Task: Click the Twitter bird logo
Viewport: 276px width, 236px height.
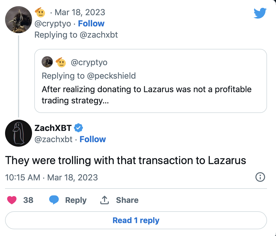Action: point(260,13)
